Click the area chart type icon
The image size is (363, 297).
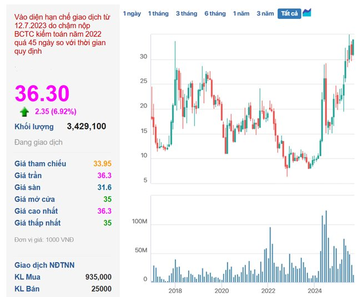coord(307,13)
